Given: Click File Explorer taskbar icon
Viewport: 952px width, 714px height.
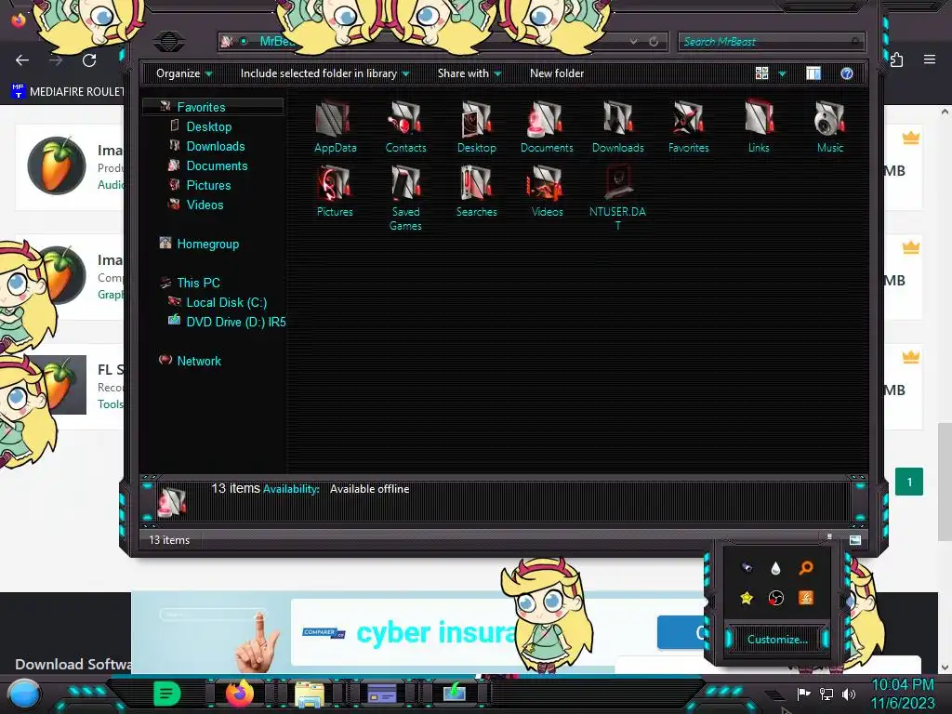Looking at the screenshot, I should pos(310,694).
